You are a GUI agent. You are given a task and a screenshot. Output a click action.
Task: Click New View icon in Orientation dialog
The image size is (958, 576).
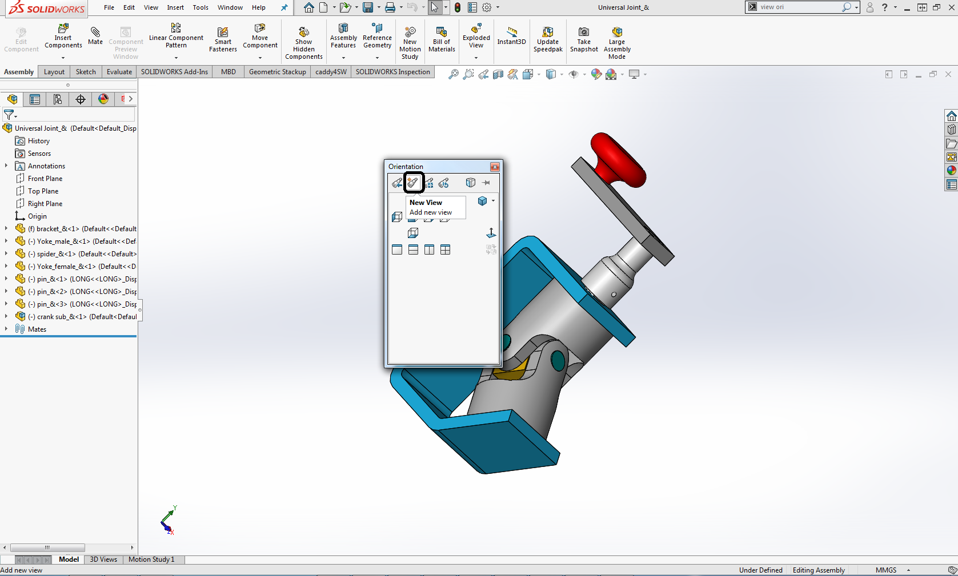(413, 183)
